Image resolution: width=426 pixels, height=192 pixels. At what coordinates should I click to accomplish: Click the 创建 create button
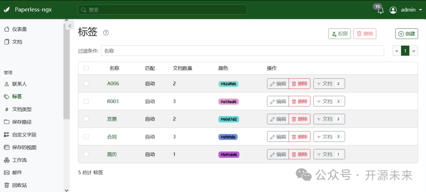tap(406, 34)
